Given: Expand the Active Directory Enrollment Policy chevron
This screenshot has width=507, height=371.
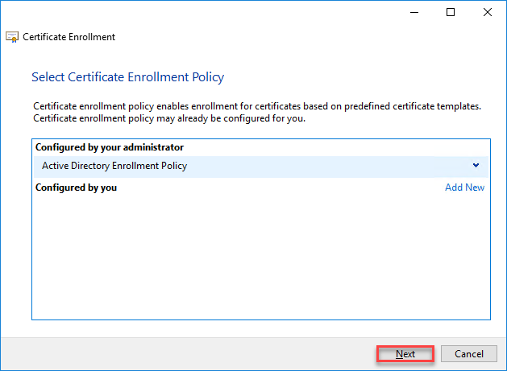Looking at the screenshot, I should pyautogui.click(x=476, y=166).
